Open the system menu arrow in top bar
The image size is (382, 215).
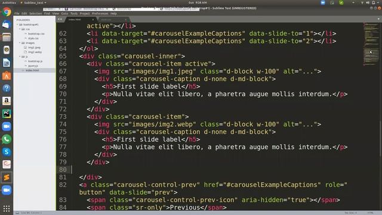[x=378, y=2]
